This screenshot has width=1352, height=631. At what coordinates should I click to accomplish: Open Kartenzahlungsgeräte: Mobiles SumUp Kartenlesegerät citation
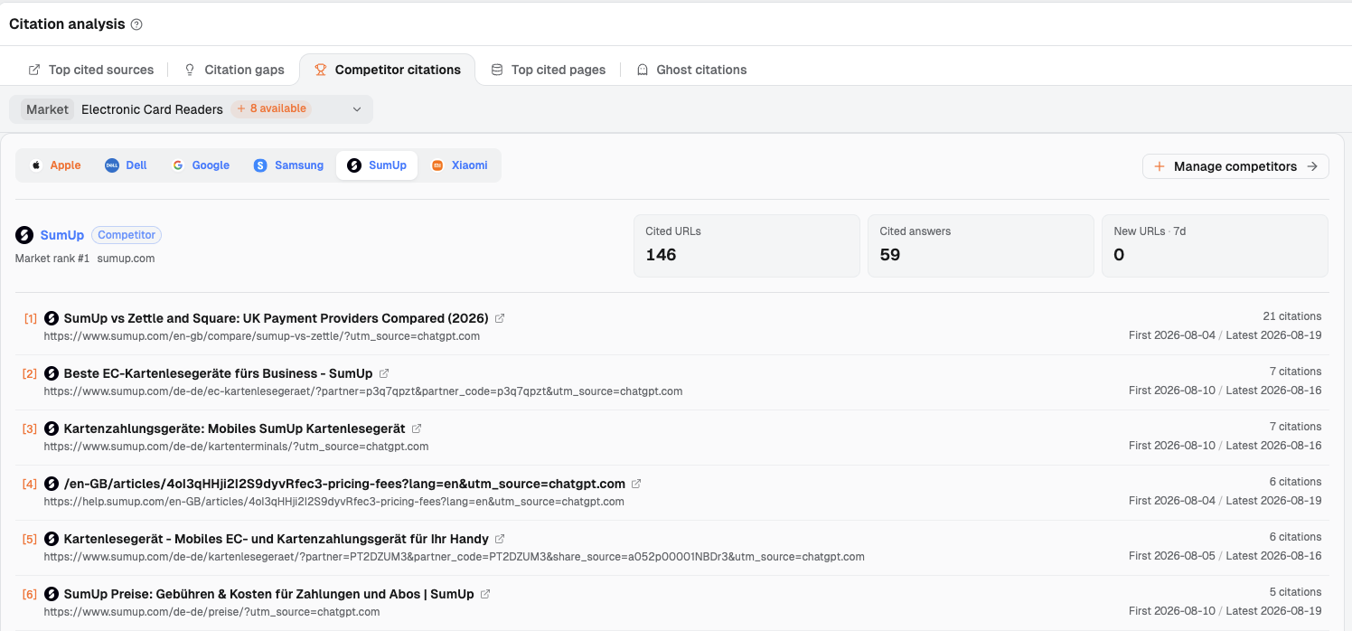(x=234, y=429)
